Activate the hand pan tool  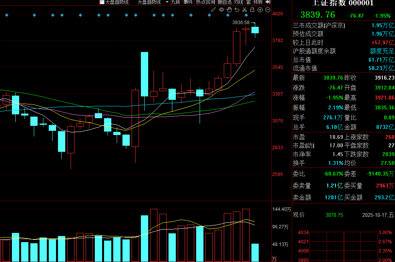[229, 10]
